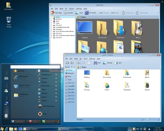
Task: Open the Tools menu in Dolphin
Action: click(x=86, y=59)
